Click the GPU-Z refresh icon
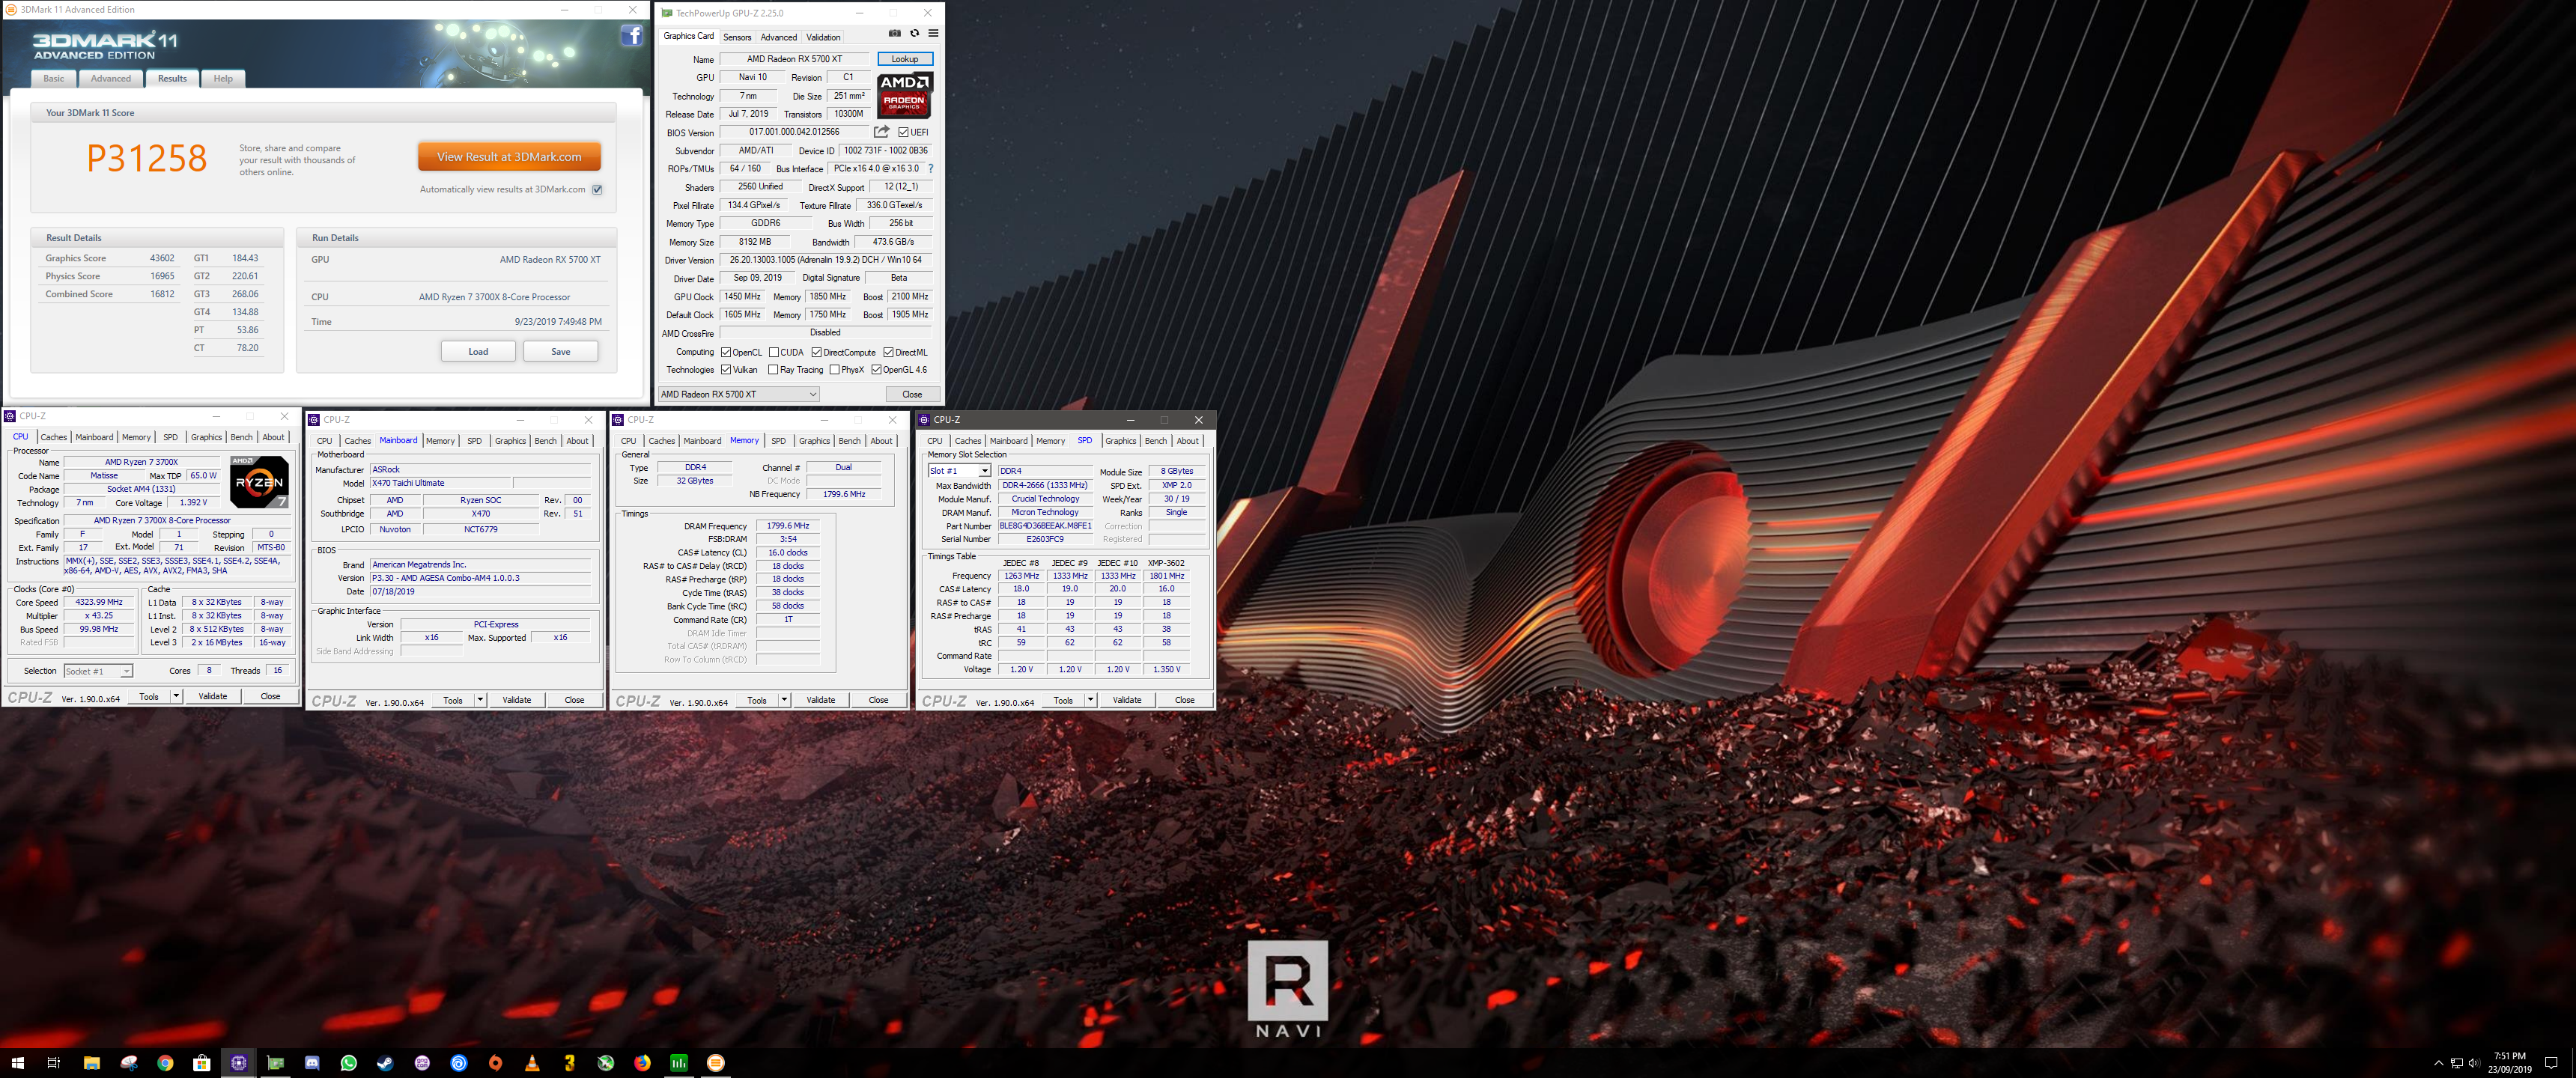Screen dimensions: 2576x1078 (914, 33)
